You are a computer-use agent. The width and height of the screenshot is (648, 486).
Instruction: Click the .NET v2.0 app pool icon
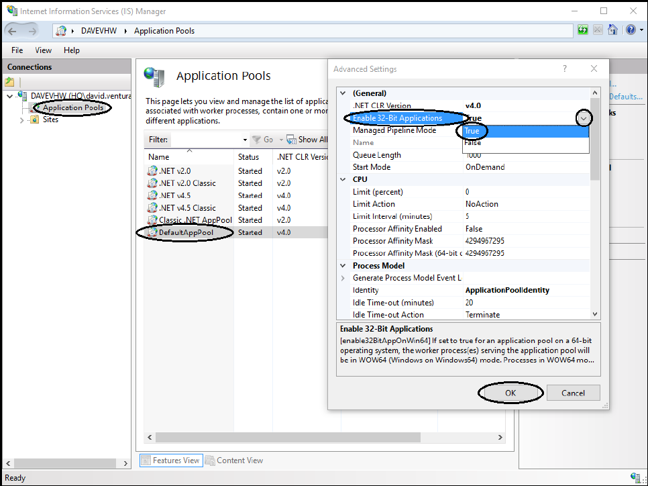click(152, 171)
